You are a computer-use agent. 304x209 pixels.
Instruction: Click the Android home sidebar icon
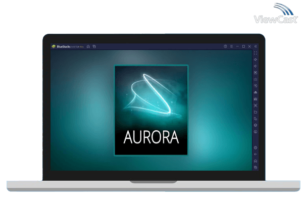256,161
